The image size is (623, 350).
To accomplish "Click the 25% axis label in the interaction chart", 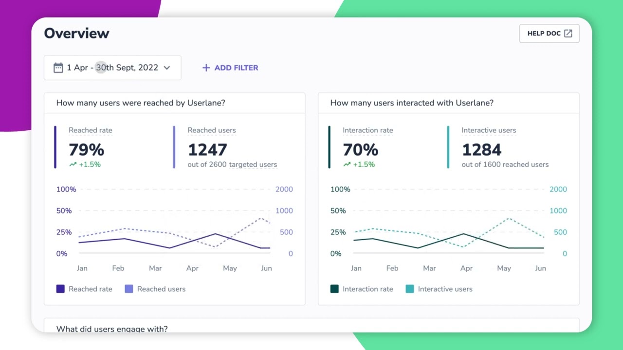I will pos(338,232).
